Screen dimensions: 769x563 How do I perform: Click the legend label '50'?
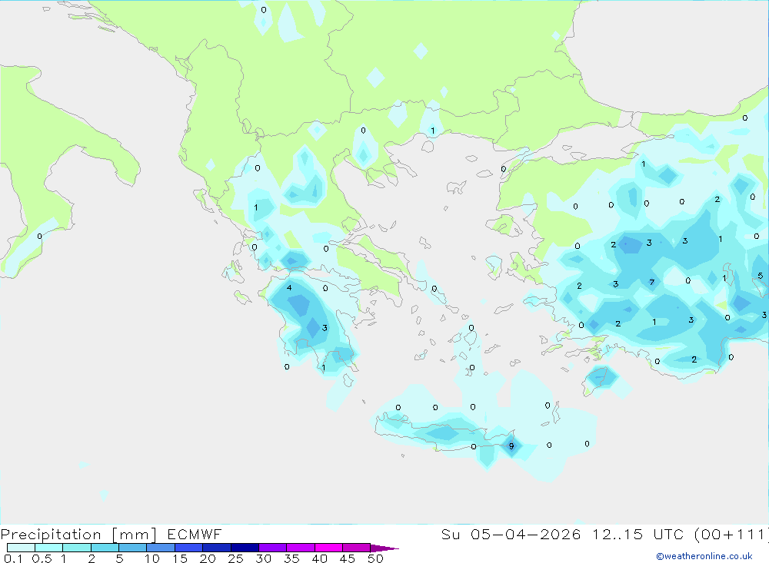375,558
